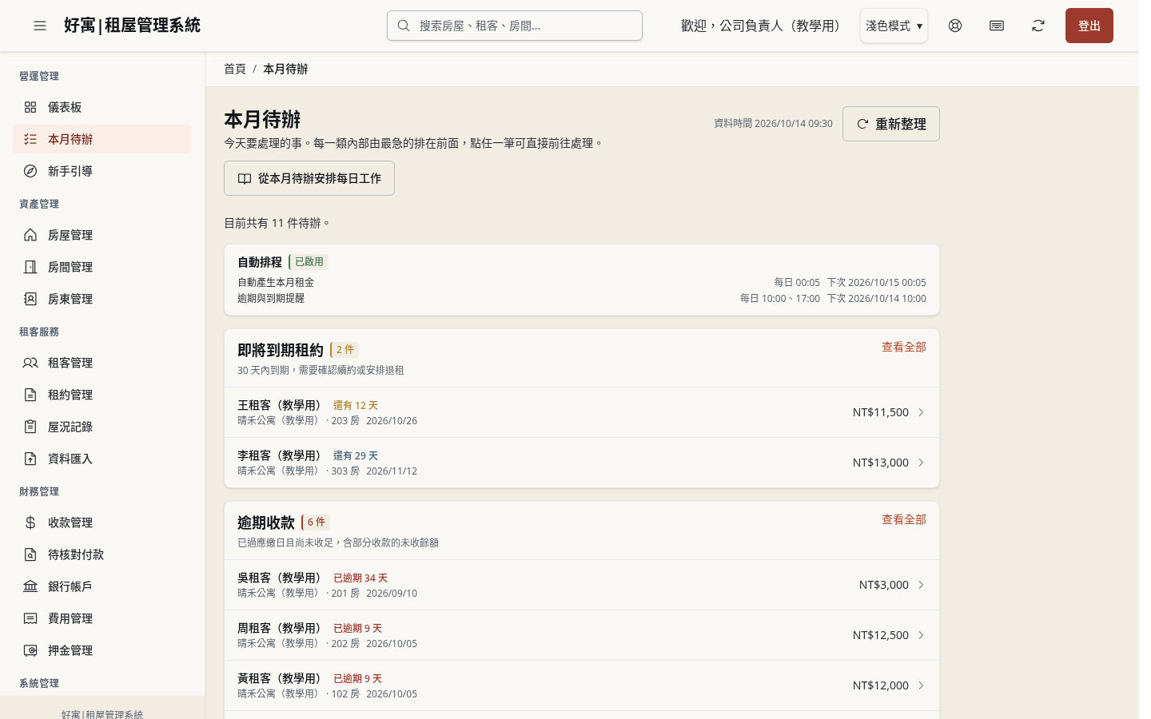Click the 儀表板 dashboard grid icon
The image size is (1151, 719).
coord(30,107)
